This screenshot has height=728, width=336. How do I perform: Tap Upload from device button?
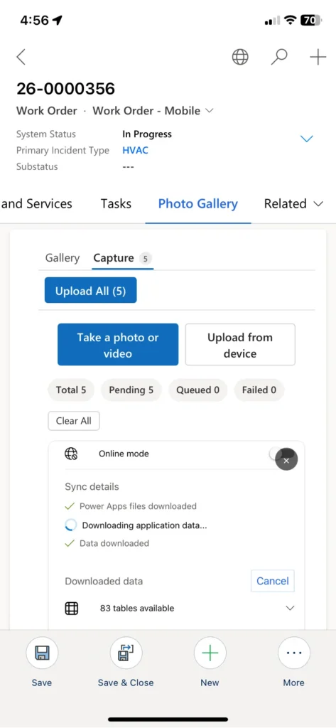240,345
